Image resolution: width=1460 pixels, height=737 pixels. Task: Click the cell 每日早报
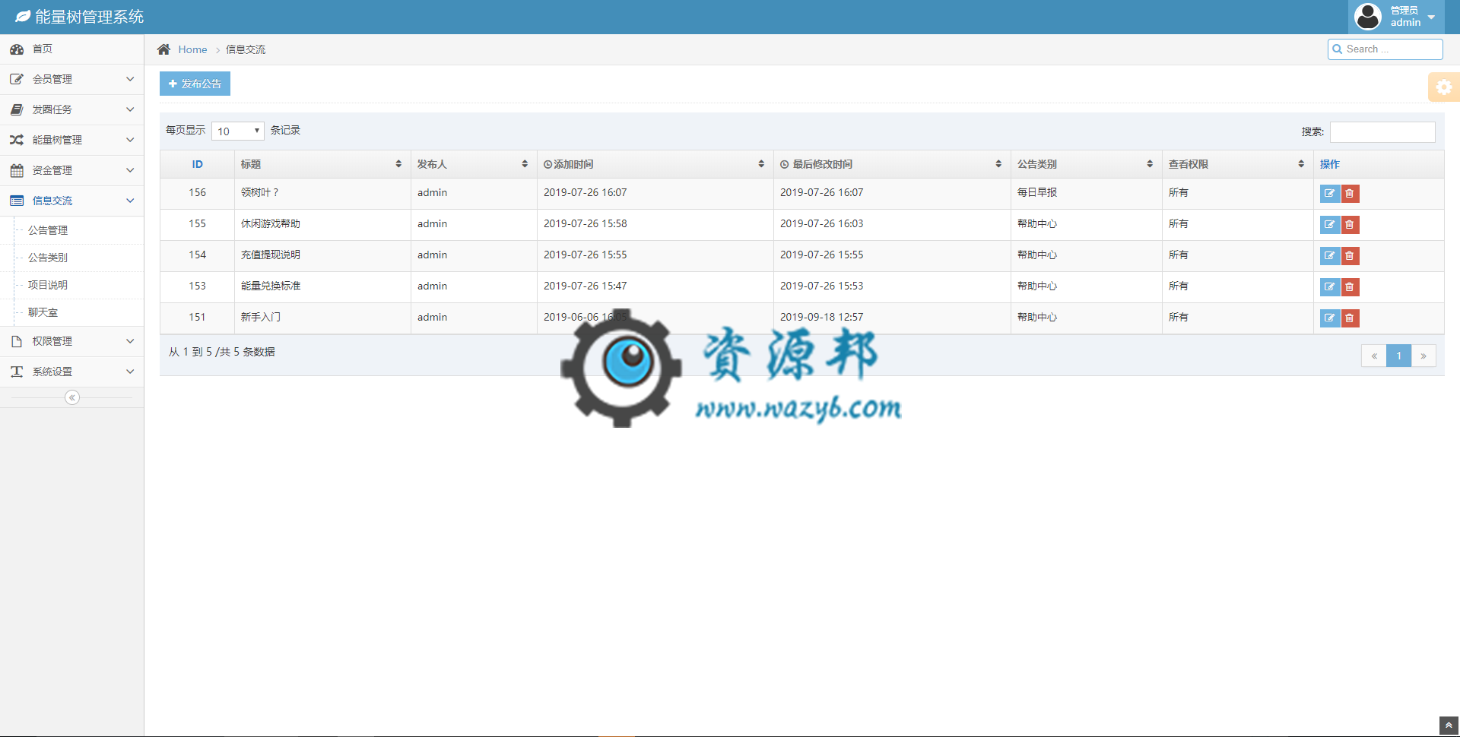coord(1037,193)
